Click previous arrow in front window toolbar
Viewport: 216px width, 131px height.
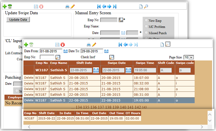[x=126, y=45]
